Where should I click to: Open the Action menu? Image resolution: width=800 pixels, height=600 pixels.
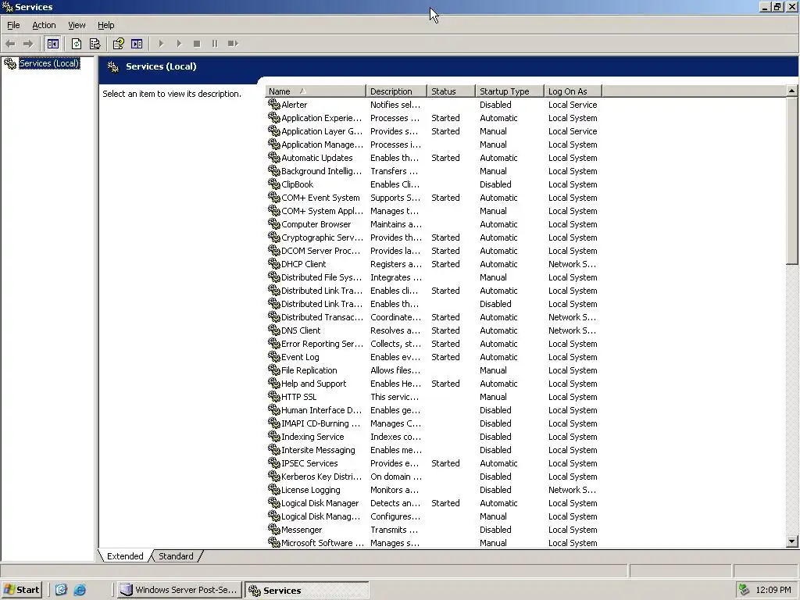click(x=44, y=25)
